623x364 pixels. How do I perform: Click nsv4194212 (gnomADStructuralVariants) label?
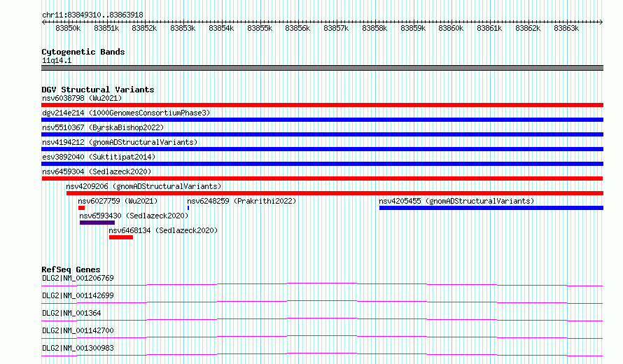tap(120, 142)
